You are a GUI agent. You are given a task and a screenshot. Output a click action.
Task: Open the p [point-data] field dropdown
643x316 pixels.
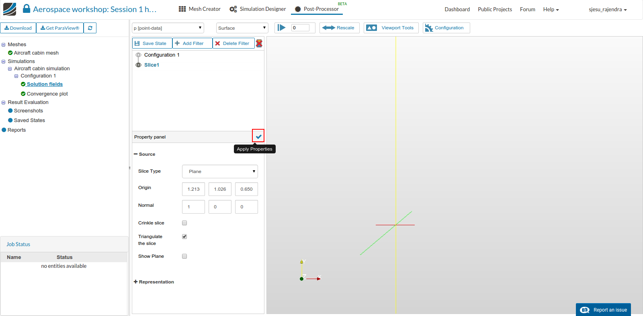tap(168, 28)
